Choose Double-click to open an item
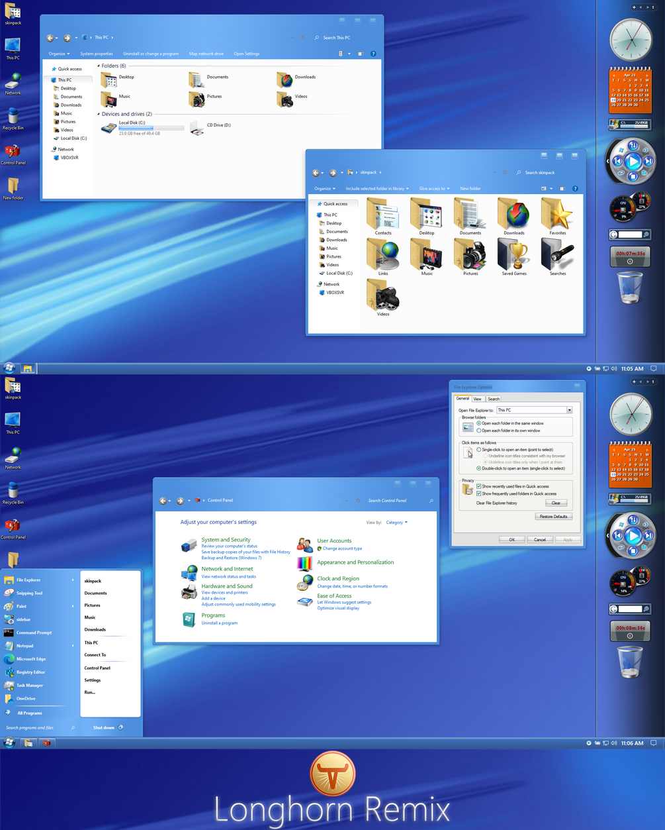The width and height of the screenshot is (665, 830). pos(479,468)
